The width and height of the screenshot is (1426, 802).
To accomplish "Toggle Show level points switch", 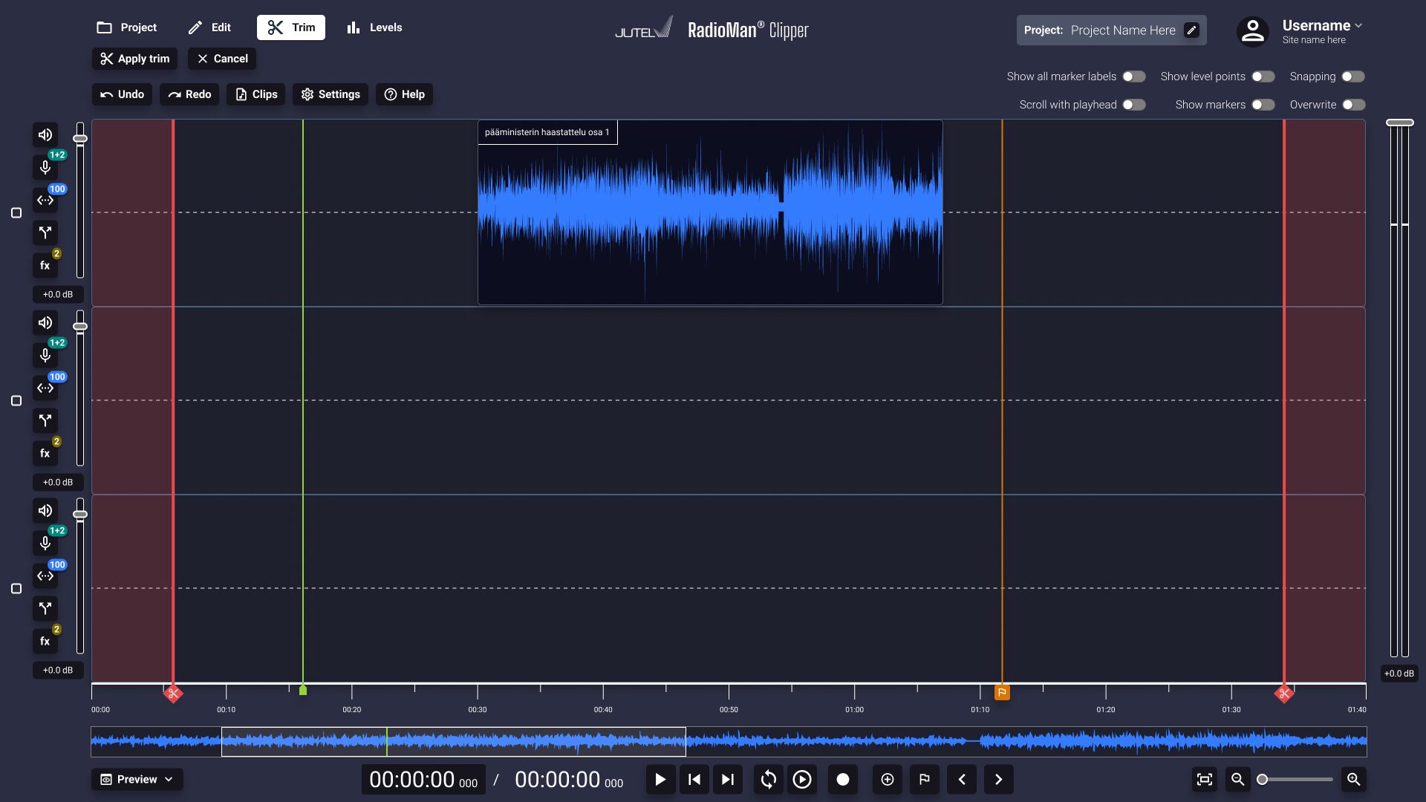I will pos(1263,76).
